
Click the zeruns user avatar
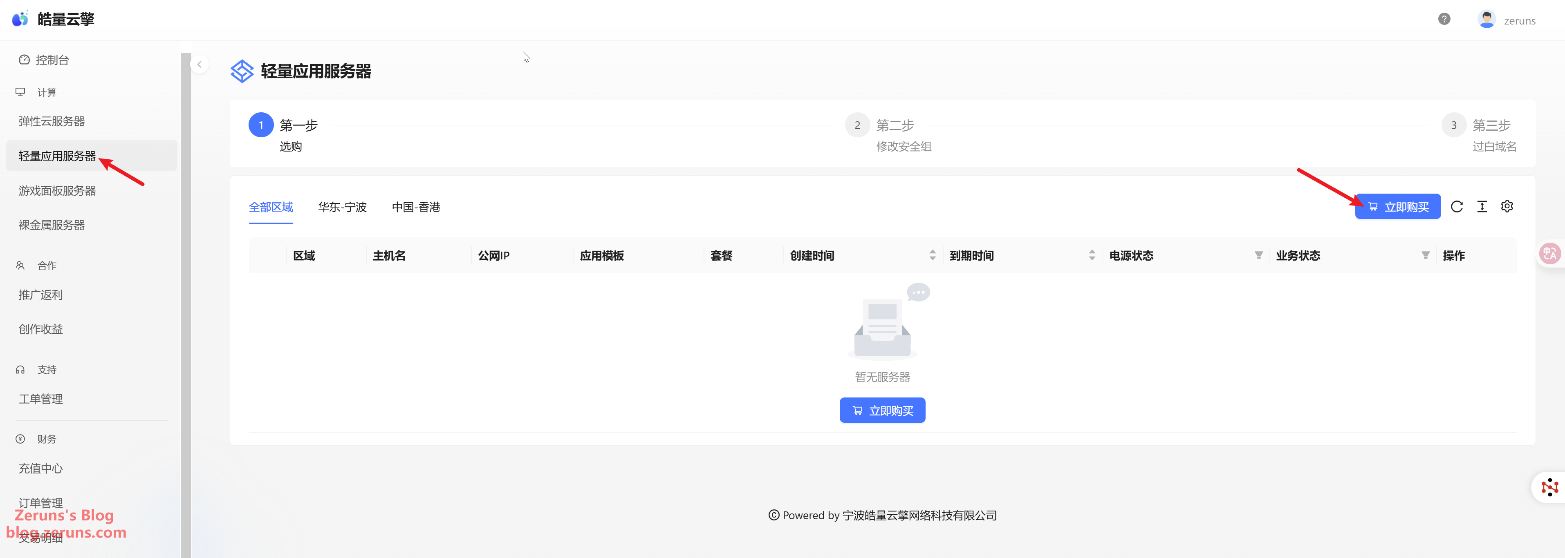point(1486,20)
